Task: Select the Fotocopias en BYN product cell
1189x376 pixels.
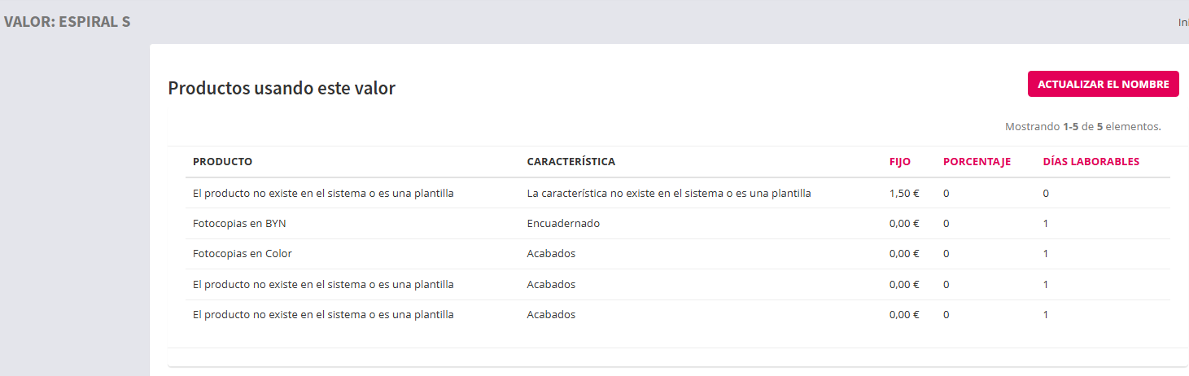Action: click(239, 223)
